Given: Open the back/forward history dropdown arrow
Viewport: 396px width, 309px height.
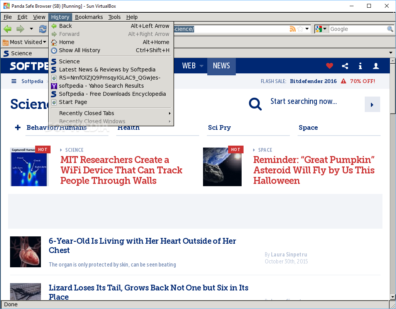Looking at the screenshot, I should pos(31,29).
